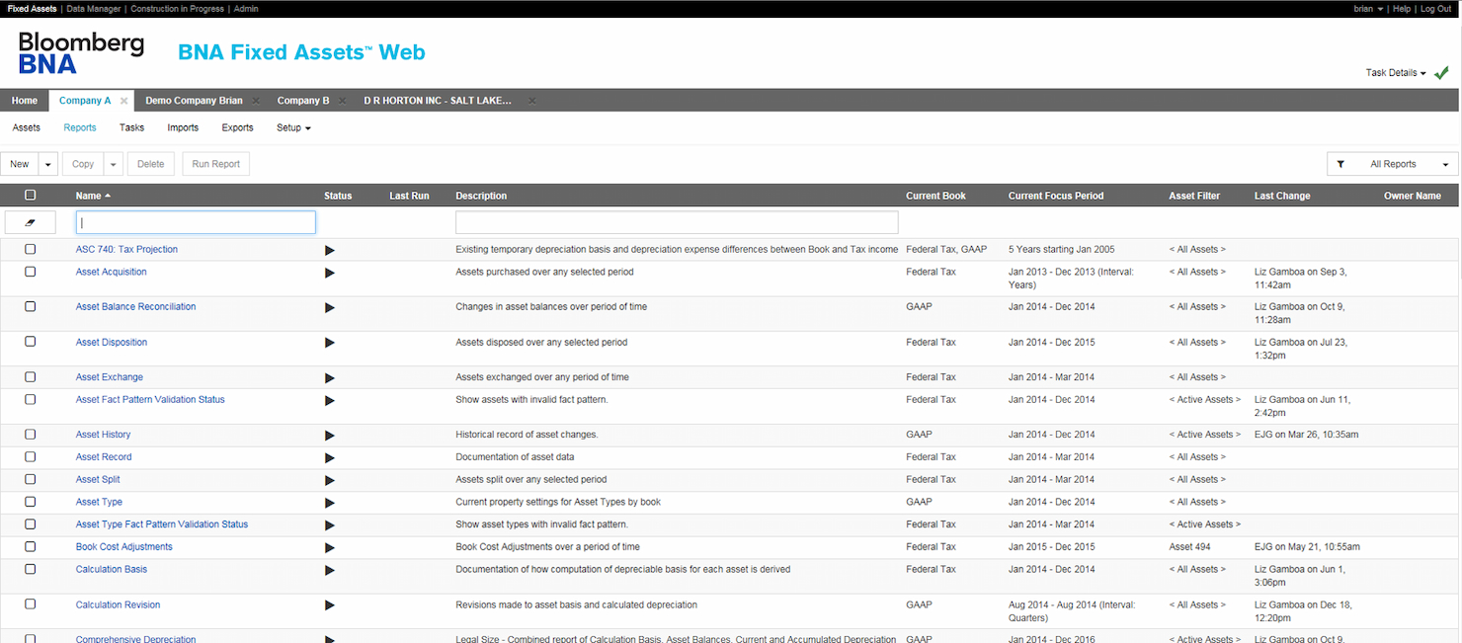This screenshot has height=643, width=1462.
Task: Click the filter funnel icon near All Reports
Action: tap(1339, 163)
